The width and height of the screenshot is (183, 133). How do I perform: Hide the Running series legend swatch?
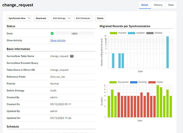click(x=133, y=82)
